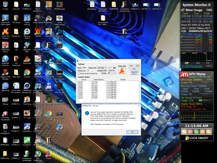Launch the CINEBENCH Windows shortcut
Screen dimensions: 217x163
tap(27, 88)
